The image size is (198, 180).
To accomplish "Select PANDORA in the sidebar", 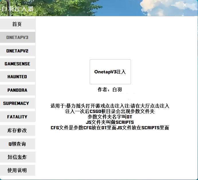I will click(x=17, y=90).
